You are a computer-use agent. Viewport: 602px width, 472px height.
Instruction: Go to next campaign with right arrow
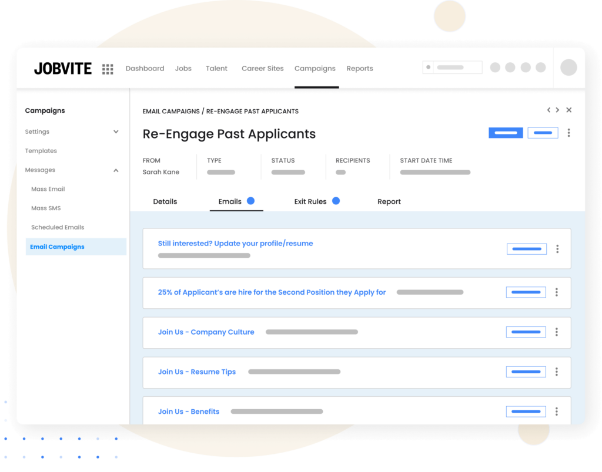557,110
